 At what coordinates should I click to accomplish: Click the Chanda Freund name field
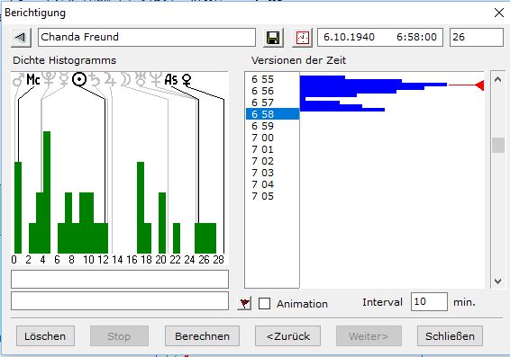147,38
